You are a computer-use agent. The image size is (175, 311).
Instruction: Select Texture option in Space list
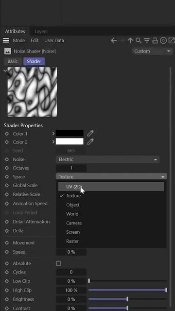[111, 196]
